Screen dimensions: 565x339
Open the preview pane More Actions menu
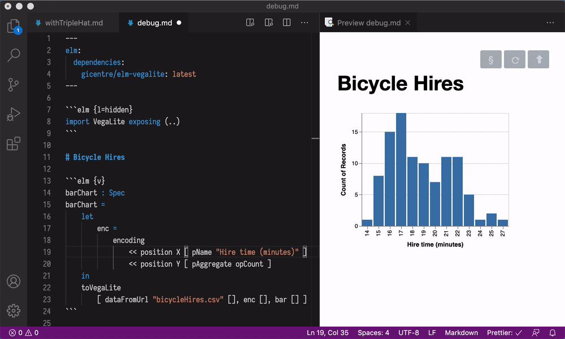click(550, 23)
